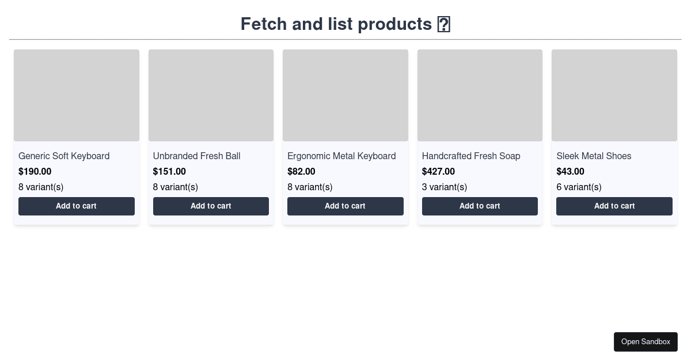Click the $427.00 price label
The image size is (691, 362).
pos(438,172)
